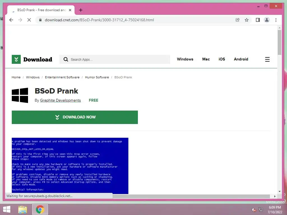Viewport: 287px width, 215px height.
Task: Click the forward navigation arrow
Action: (20, 20)
